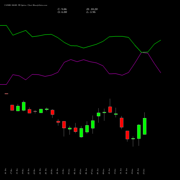
Task: Select the open value O: 6.00
Action: click(62, 12)
